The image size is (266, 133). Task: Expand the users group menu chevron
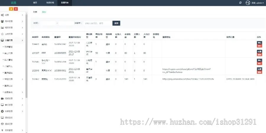[x=22, y=21]
